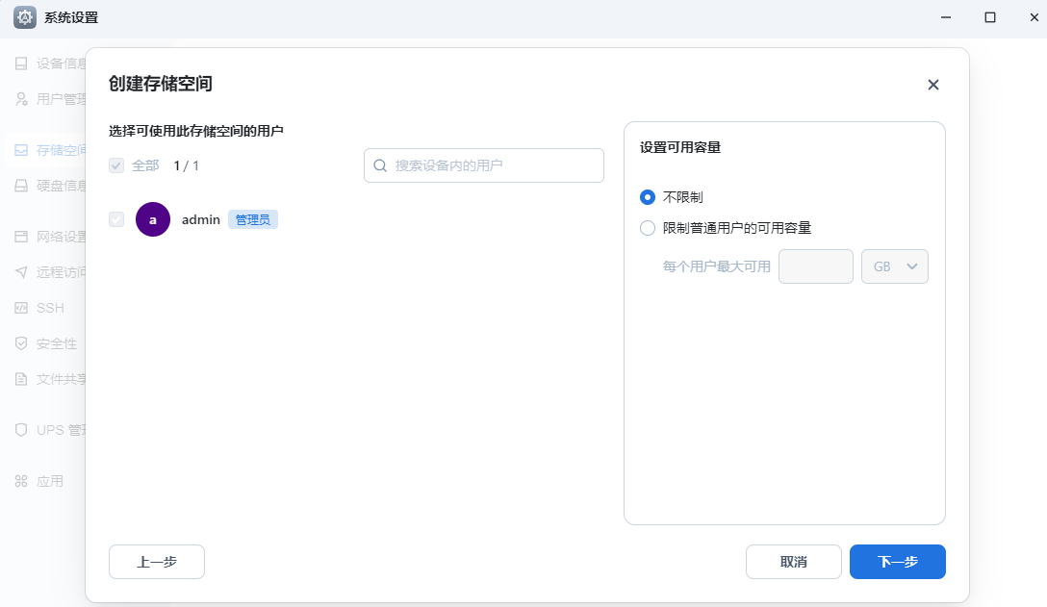Click the 系统设置 gear app icon

pyautogui.click(x=25, y=17)
